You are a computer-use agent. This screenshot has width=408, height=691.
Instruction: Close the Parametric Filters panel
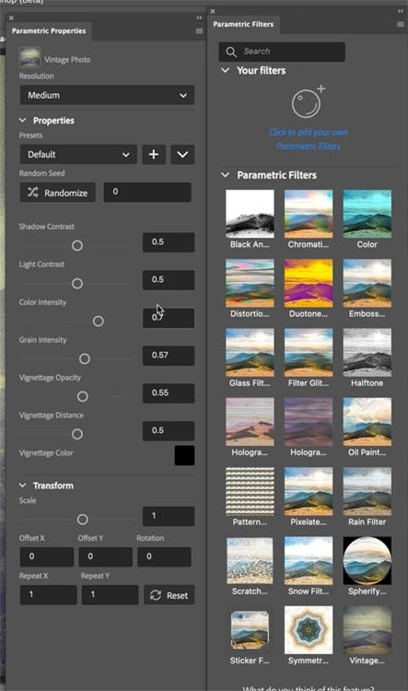coord(213,11)
